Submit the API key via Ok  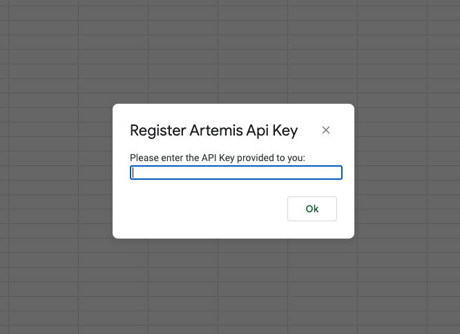pyautogui.click(x=312, y=209)
